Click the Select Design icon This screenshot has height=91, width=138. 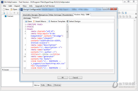[x=67, y=21]
